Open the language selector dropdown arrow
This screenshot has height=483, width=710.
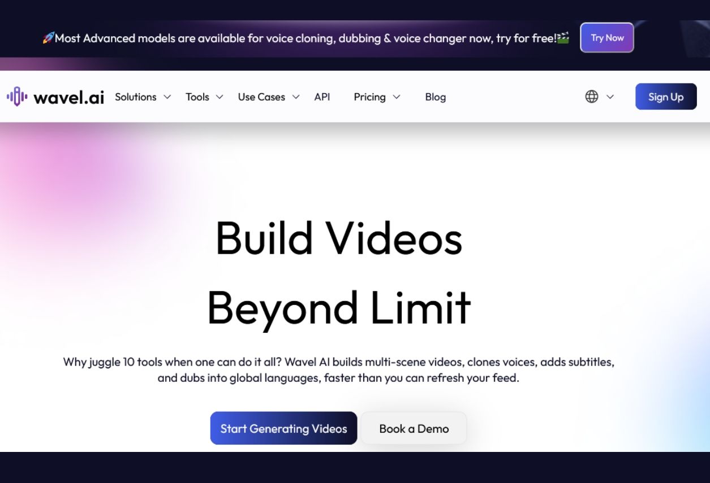pyautogui.click(x=610, y=97)
